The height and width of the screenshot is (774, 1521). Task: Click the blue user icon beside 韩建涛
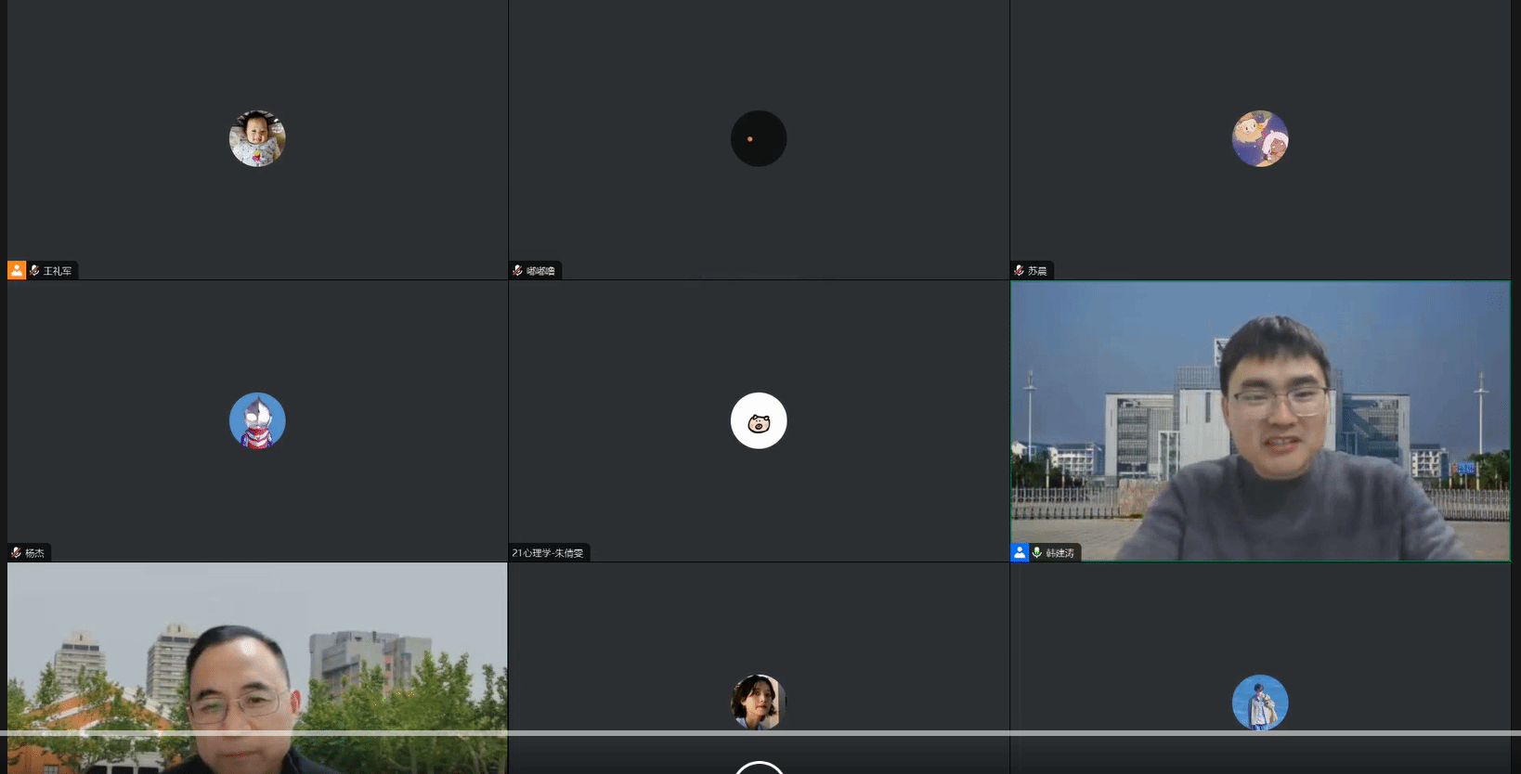click(x=1020, y=552)
